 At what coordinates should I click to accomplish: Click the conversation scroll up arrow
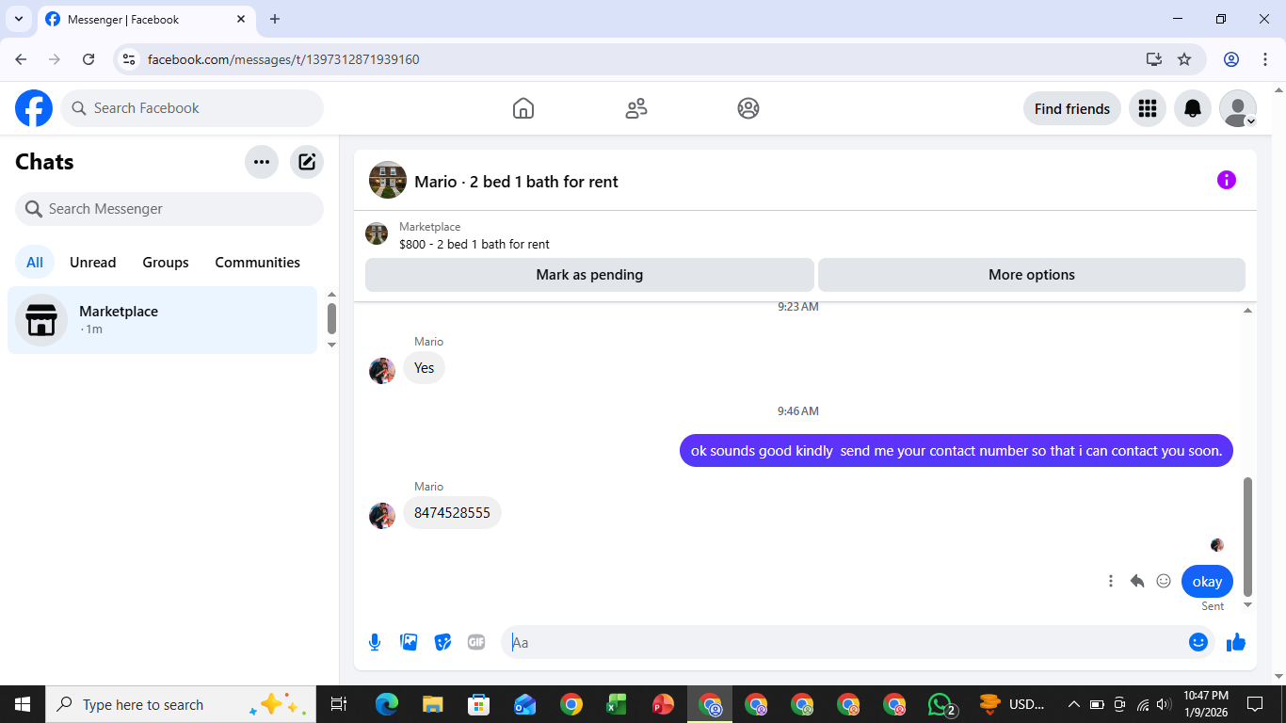(x=1247, y=311)
